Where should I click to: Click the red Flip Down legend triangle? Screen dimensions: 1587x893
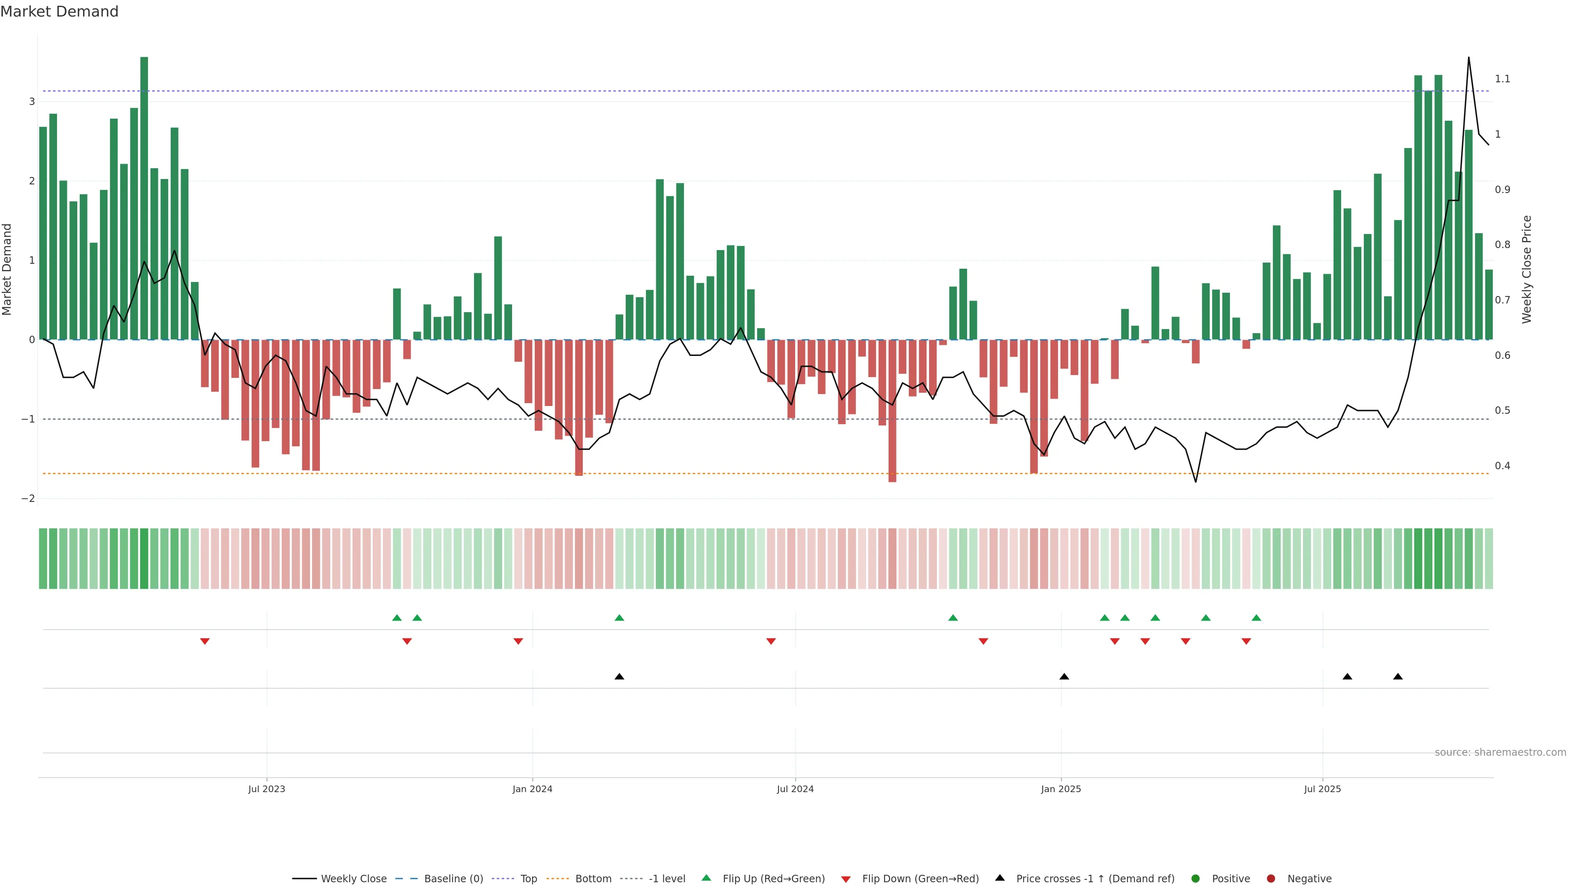pos(846,879)
